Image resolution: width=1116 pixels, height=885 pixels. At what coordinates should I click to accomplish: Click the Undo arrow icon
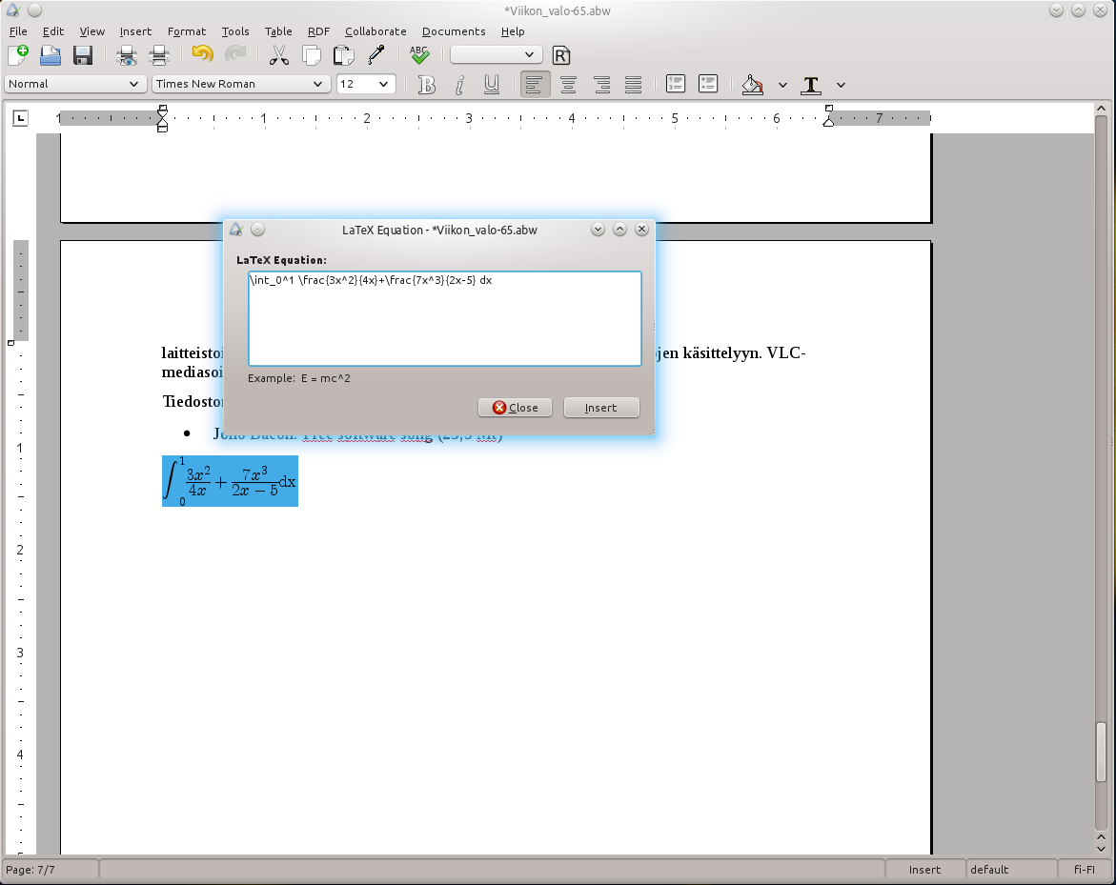203,55
